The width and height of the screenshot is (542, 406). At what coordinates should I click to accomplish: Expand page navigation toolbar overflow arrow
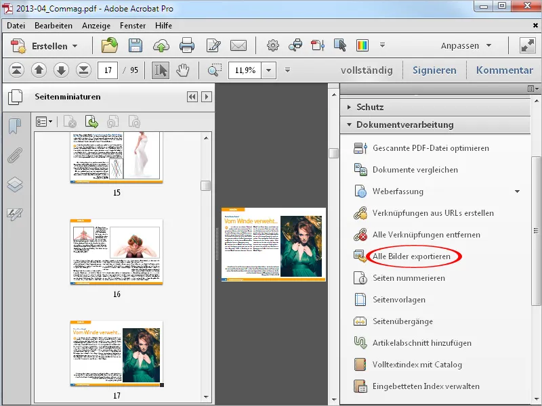pos(287,70)
